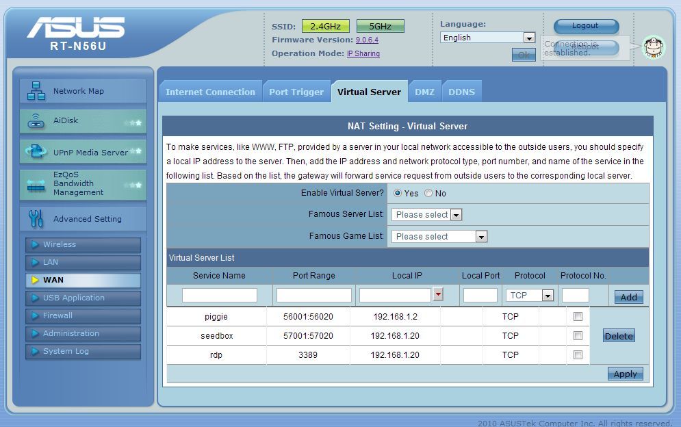681x427 pixels.
Task: Select Yes for Enable Virtual Server
Action: pos(398,194)
